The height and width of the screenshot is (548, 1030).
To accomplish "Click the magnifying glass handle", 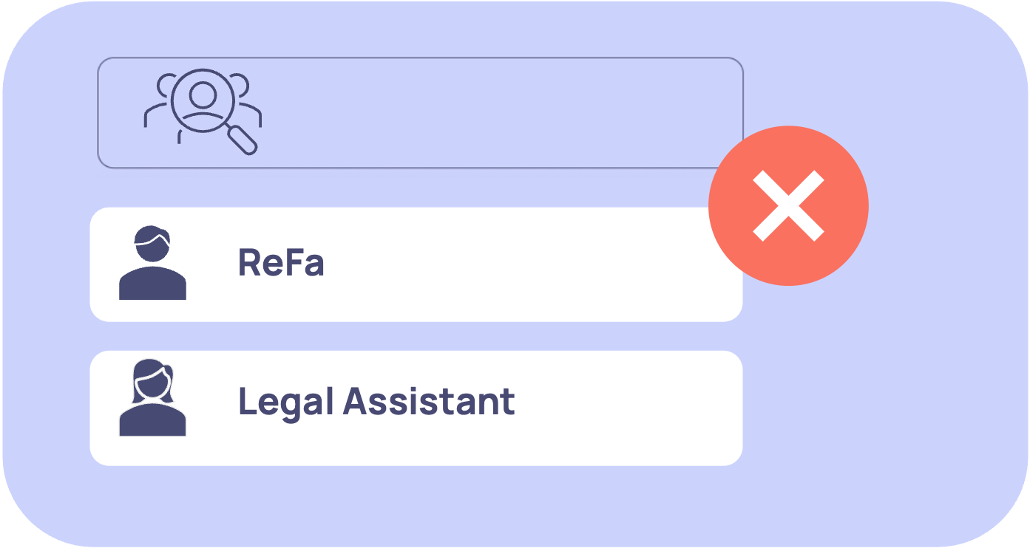I will pyautogui.click(x=243, y=140).
